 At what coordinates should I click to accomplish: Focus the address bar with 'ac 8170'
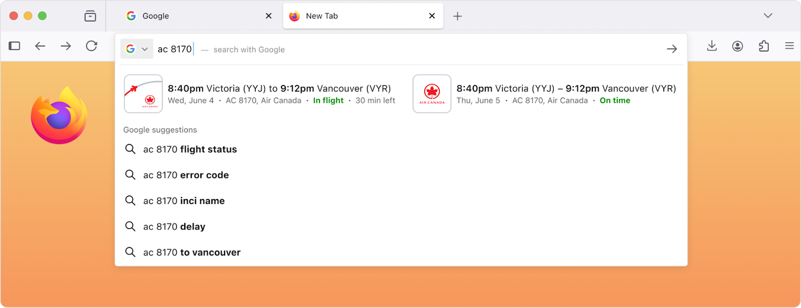pos(400,49)
